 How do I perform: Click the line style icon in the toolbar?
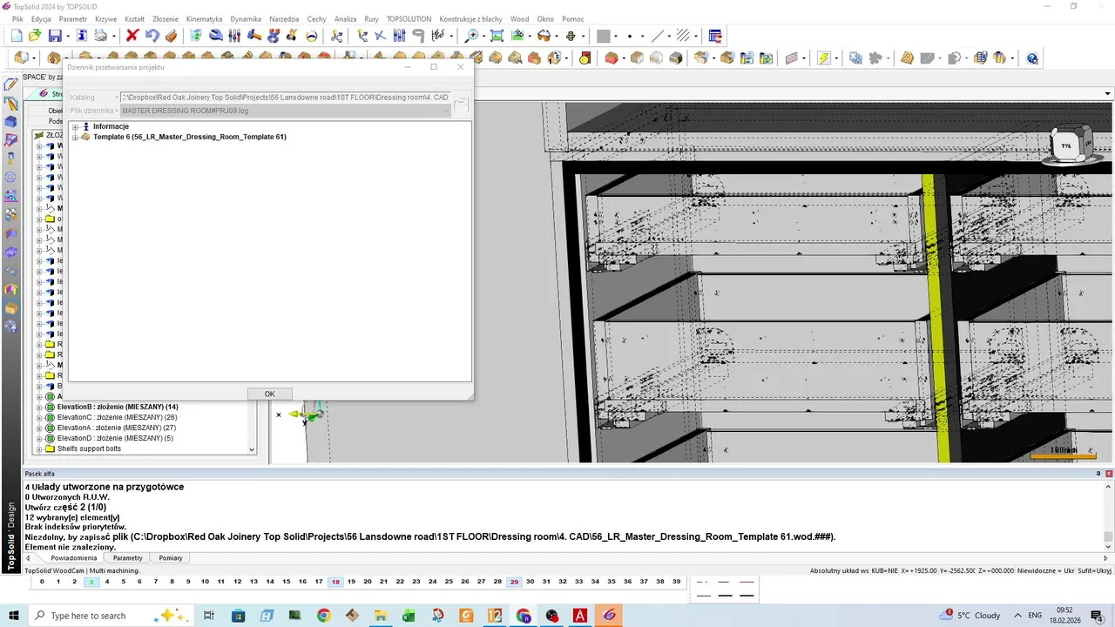[x=658, y=36]
